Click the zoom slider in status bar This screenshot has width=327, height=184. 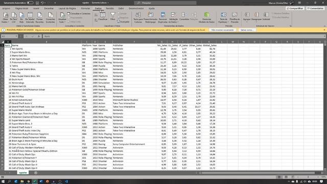point(308,177)
